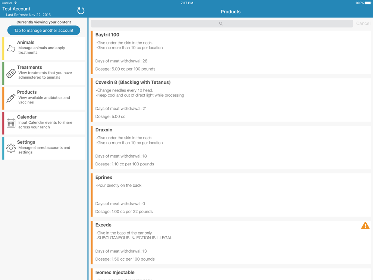The width and height of the screenshot is (373, 280).
Task: Open the Treatments menu section
Action: point(44,73)
